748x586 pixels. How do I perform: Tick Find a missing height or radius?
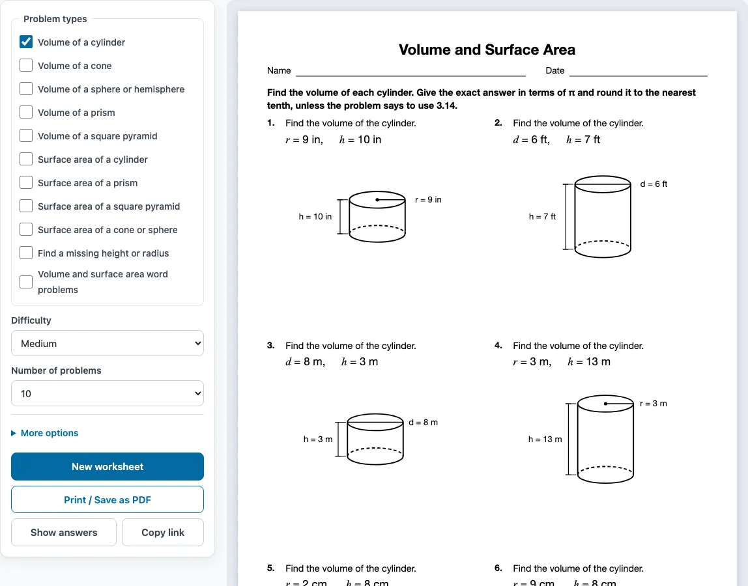[26, 253]
